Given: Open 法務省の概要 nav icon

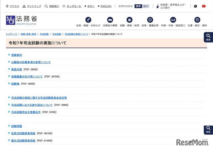Looking at the screenshot, I should click(110, 20).
